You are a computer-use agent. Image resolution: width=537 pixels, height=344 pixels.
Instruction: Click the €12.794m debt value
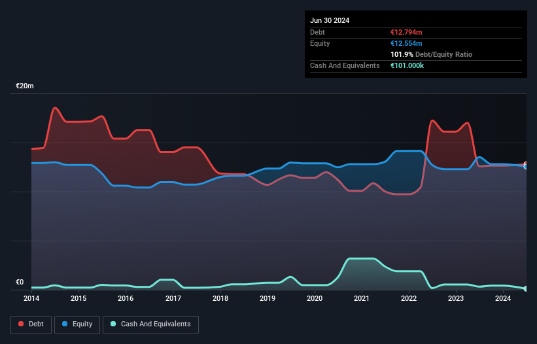(406, 32)
